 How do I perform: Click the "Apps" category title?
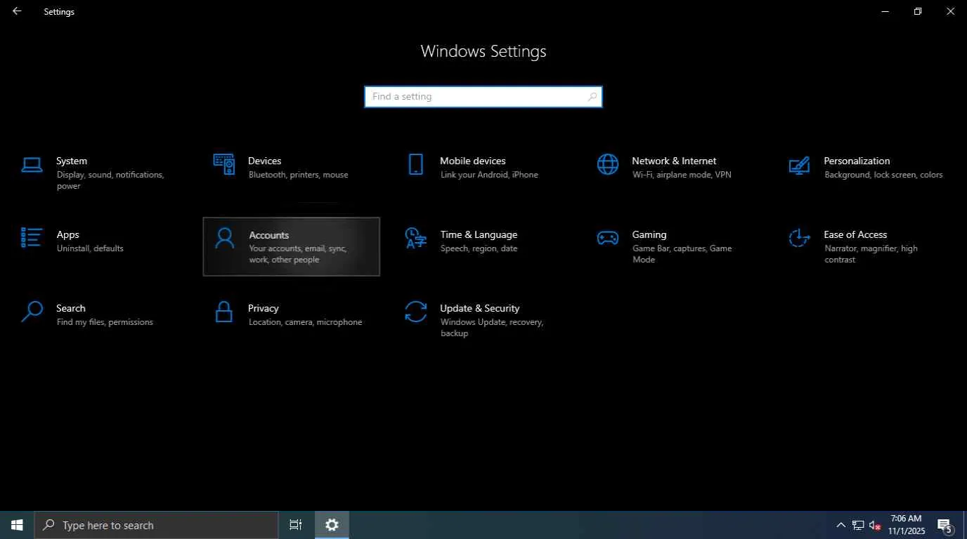point(67,235)
